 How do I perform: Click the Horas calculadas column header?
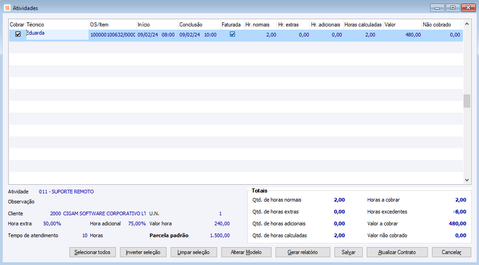click(x=363, y=25)
